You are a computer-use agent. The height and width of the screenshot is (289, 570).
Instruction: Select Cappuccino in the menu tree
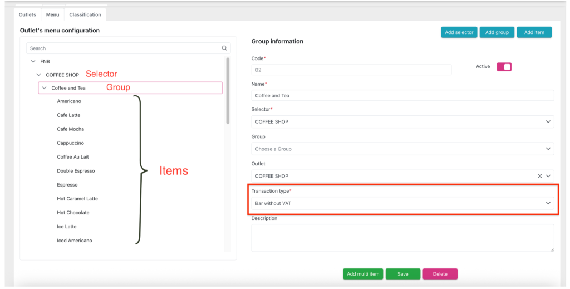click(71, 143)
